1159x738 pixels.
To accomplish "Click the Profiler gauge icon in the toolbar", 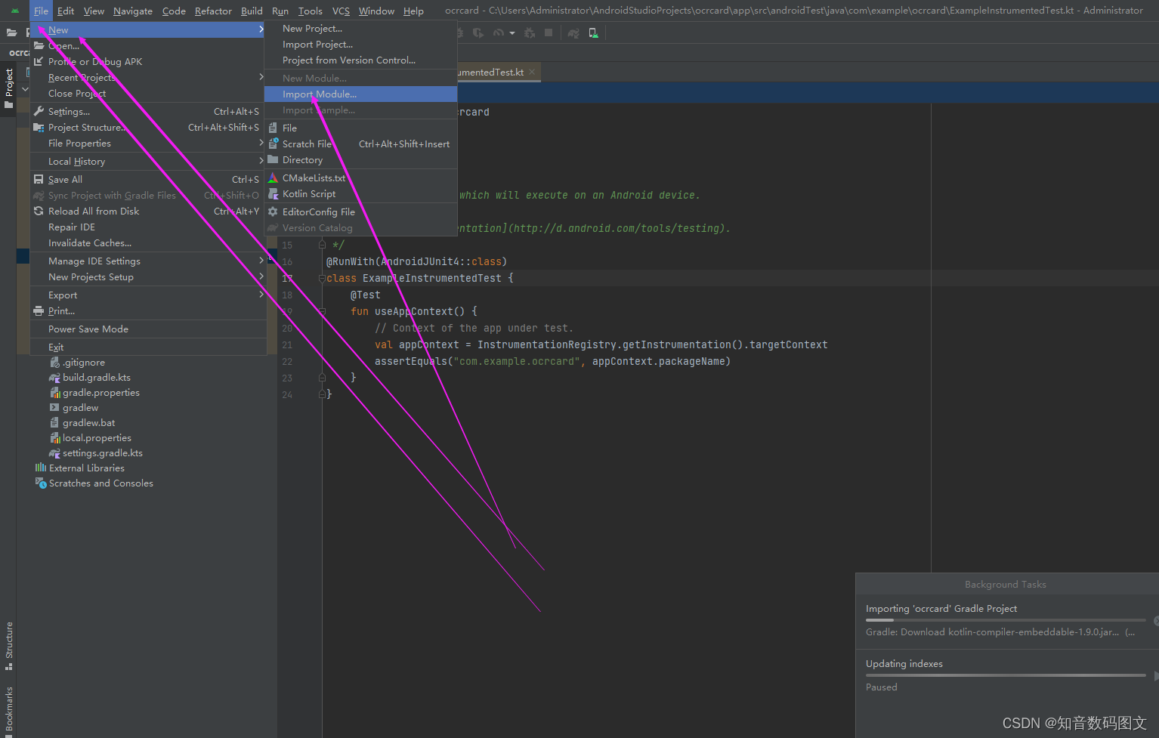I will (x=497, y=32).
